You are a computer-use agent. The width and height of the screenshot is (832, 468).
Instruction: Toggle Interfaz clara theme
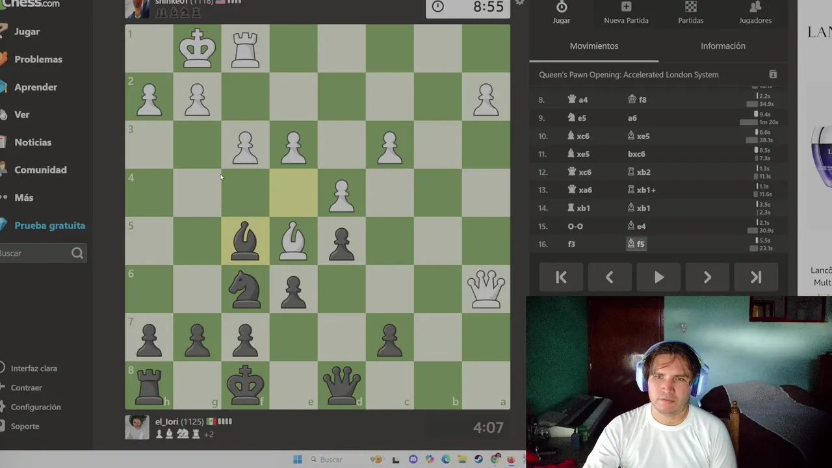(x=33, y=369)
